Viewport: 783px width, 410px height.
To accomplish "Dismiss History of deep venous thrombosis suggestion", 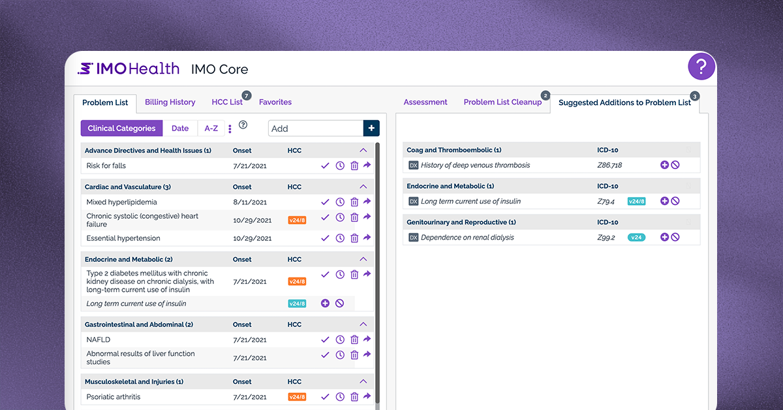I will pos(675,165).
